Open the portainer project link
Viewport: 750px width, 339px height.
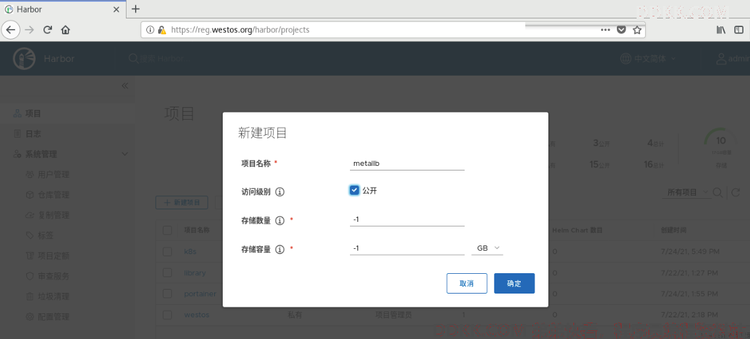click(200, 294)
